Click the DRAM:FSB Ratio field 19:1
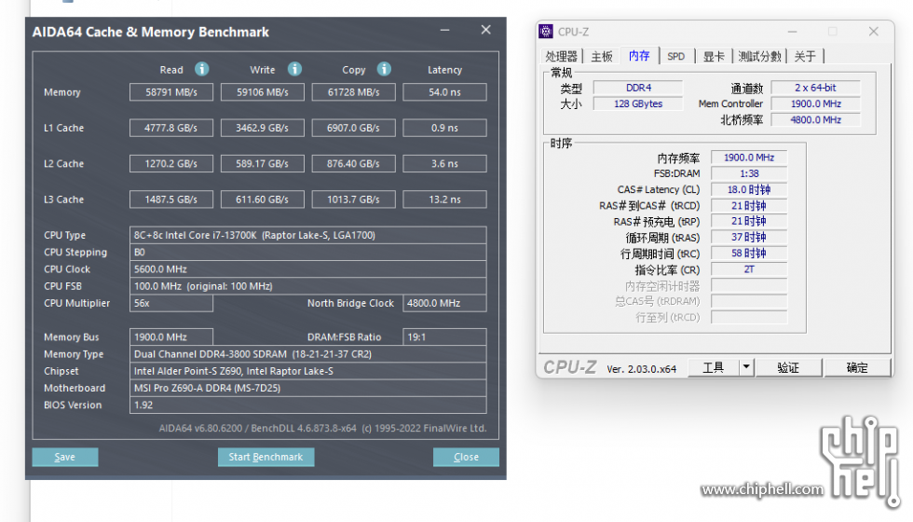The width and height of the screenshot is (913, 522). (x=445, y=337)
